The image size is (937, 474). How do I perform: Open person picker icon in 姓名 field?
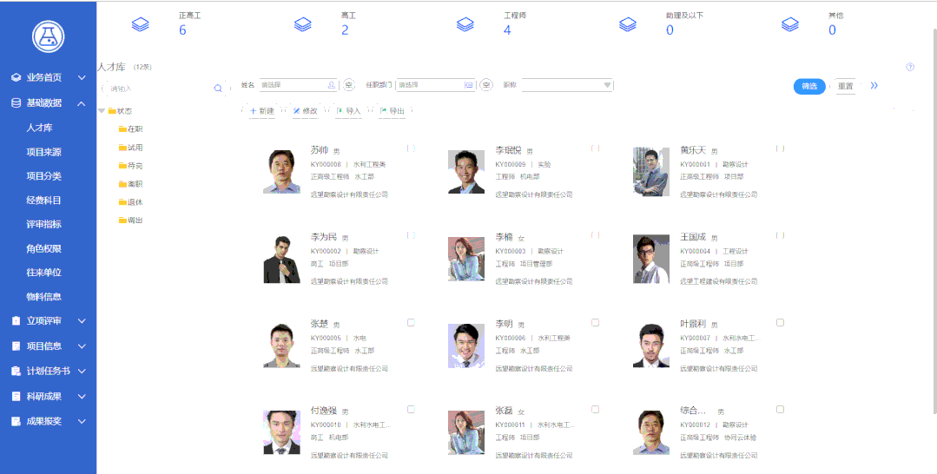coord(332,85)
